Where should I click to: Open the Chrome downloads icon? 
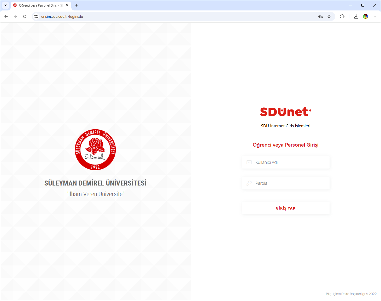[356, 16]
